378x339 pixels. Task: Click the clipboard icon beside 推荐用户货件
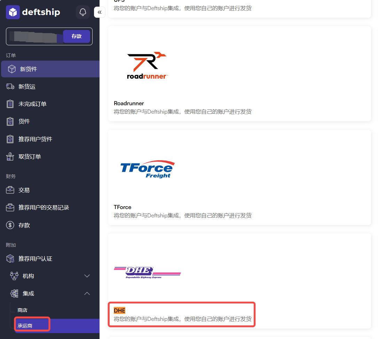point(10,139)
